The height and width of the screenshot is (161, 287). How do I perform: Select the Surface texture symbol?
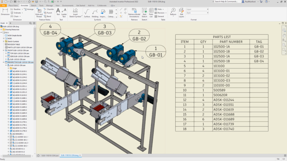(87, 13)
